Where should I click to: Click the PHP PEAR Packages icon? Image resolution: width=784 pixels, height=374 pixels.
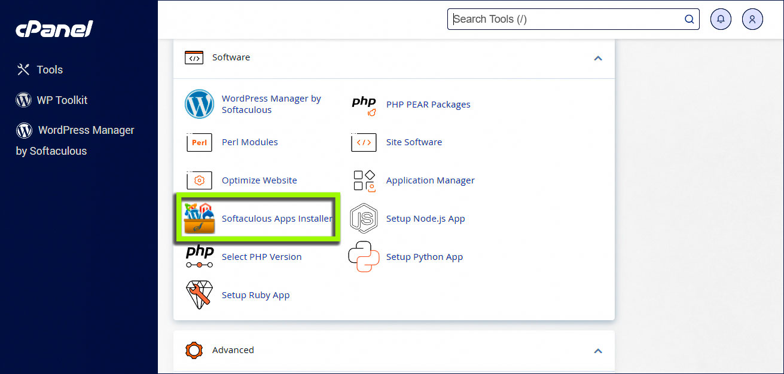coord(364,104)
